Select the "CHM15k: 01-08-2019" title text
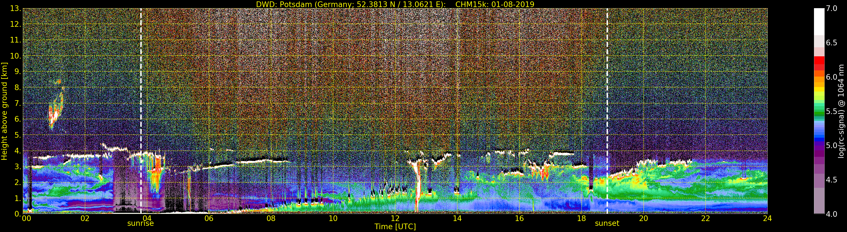Viewport: 847px width, 232px height. (x=495, y=4)
